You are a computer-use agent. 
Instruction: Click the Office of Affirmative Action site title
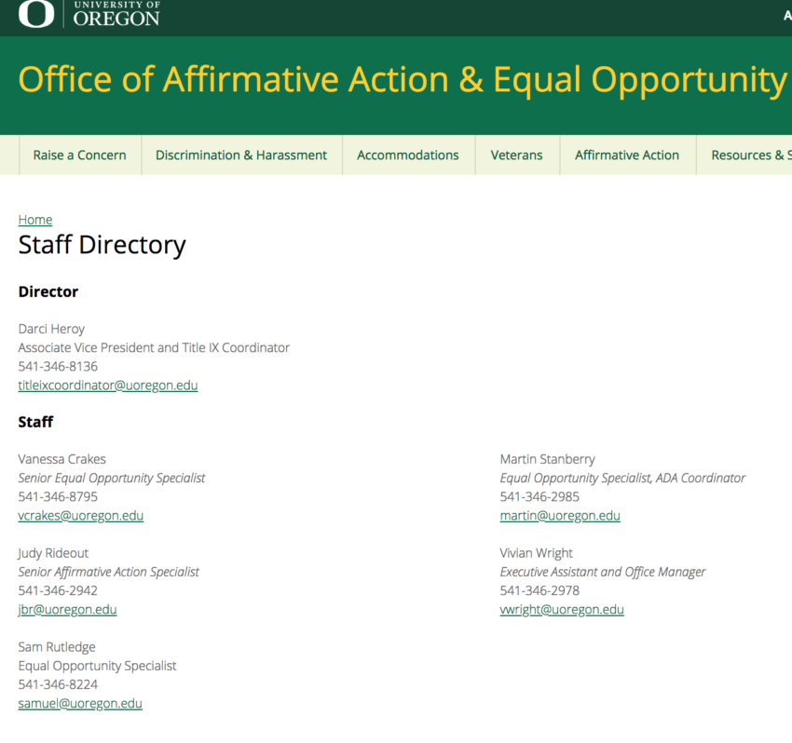tap(403, 79)
